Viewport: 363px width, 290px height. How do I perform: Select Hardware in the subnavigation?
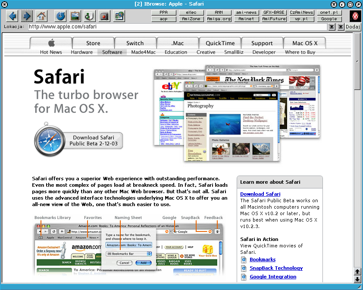tap(82, 52)
